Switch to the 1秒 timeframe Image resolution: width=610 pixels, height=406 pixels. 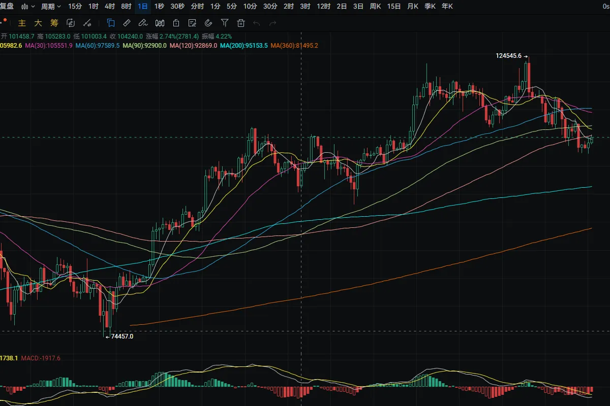(160, 7)
